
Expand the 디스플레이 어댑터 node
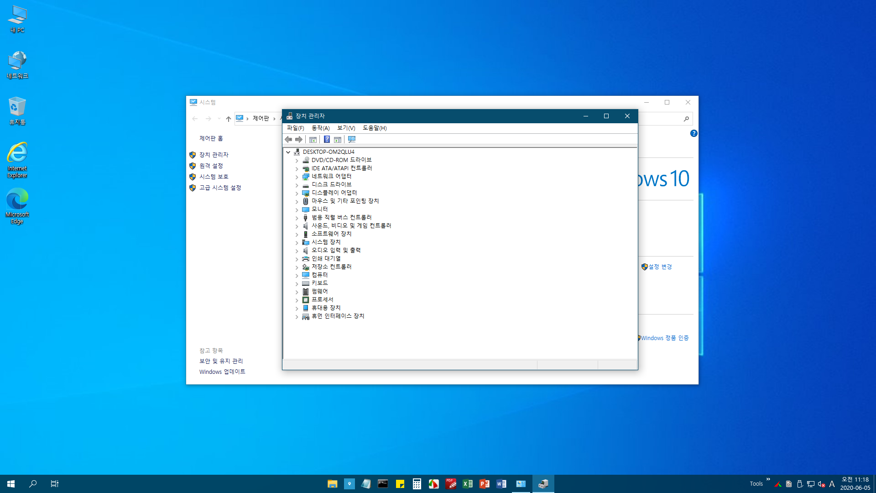coord(297,194)
